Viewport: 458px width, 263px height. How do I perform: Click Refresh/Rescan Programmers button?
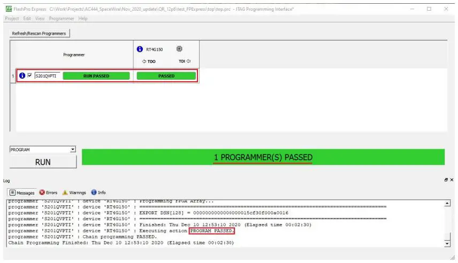pyautogui.click(x=39, y=34)
